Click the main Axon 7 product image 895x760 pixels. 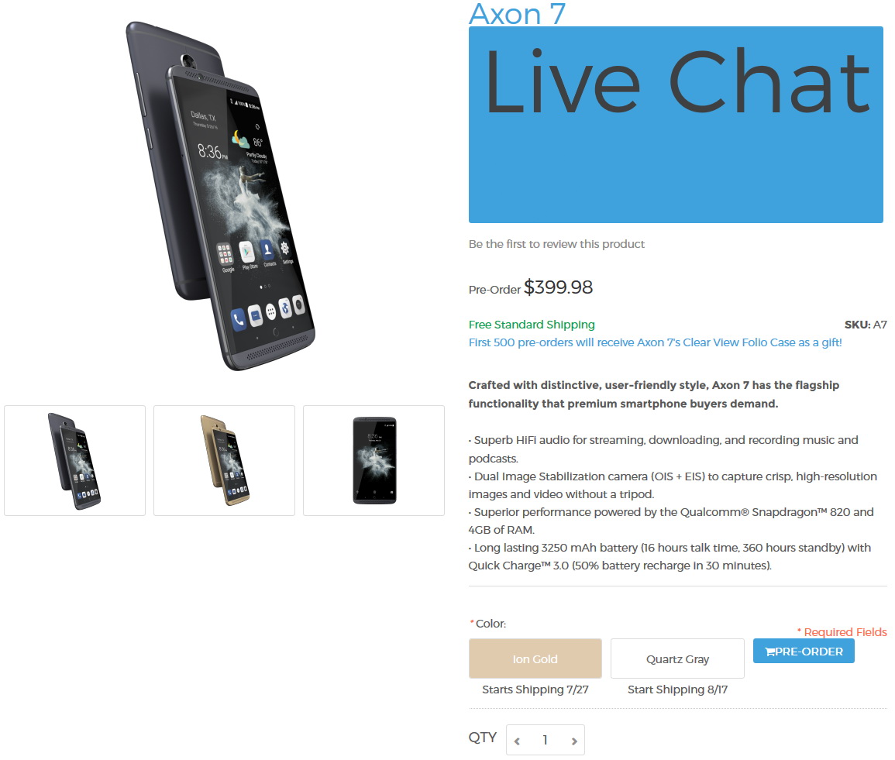pos(220,196)
